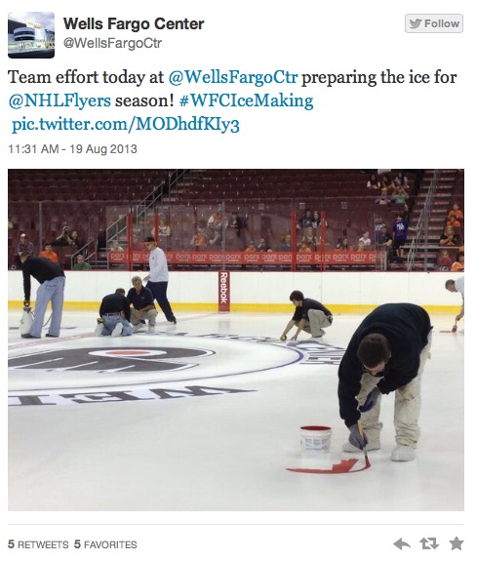Click the retweet icon
This screenshot has width=477, height=561.
tap(428, 543)
